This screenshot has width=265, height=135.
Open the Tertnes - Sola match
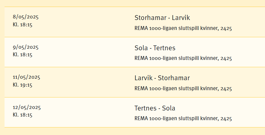[155, 108]
